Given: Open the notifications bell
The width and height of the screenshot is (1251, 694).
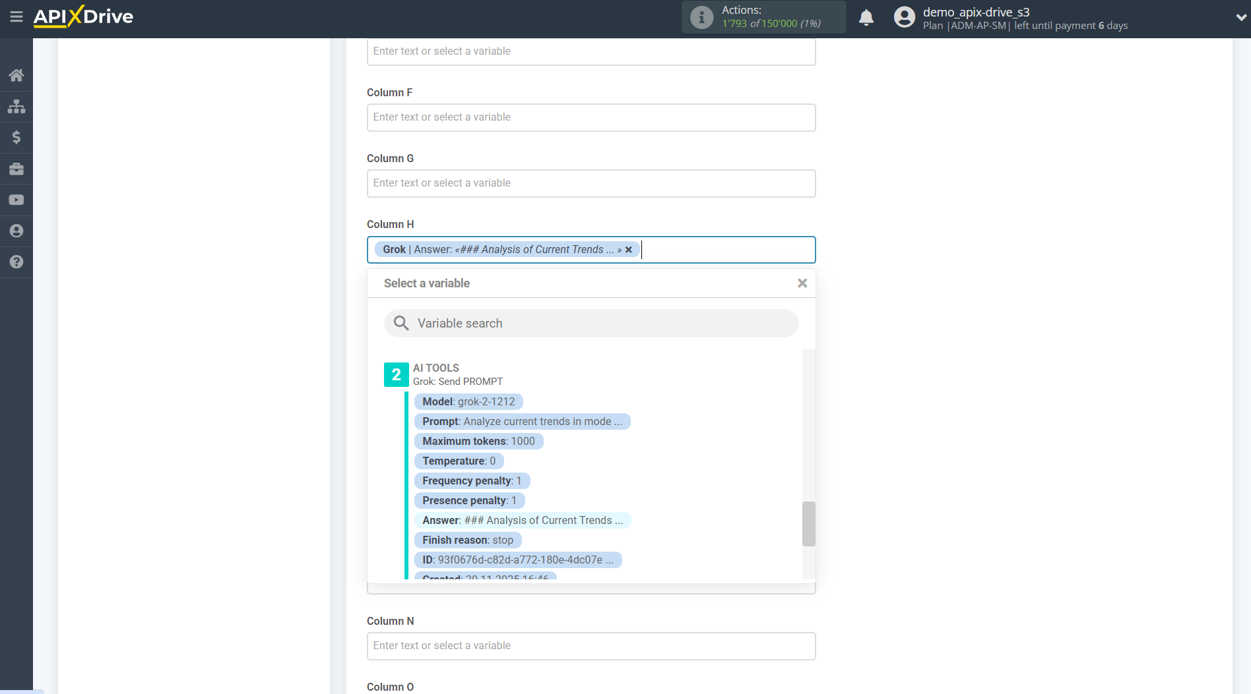Looking at the screenshot, I should pos(866,17).
